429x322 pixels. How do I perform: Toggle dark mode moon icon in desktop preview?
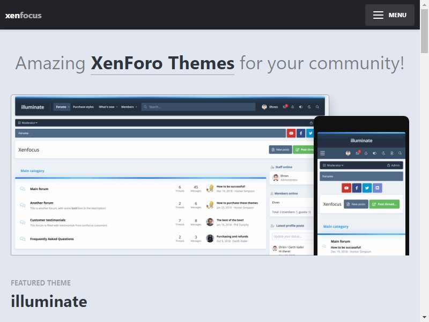pyautogui.click(x=309, y=107)
